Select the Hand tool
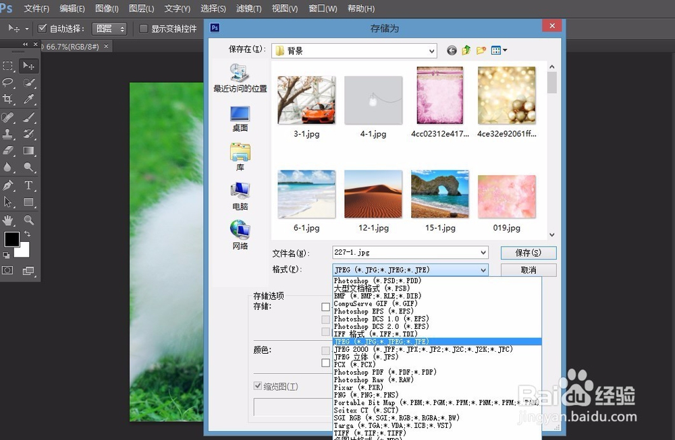 (x=7, y=220)
